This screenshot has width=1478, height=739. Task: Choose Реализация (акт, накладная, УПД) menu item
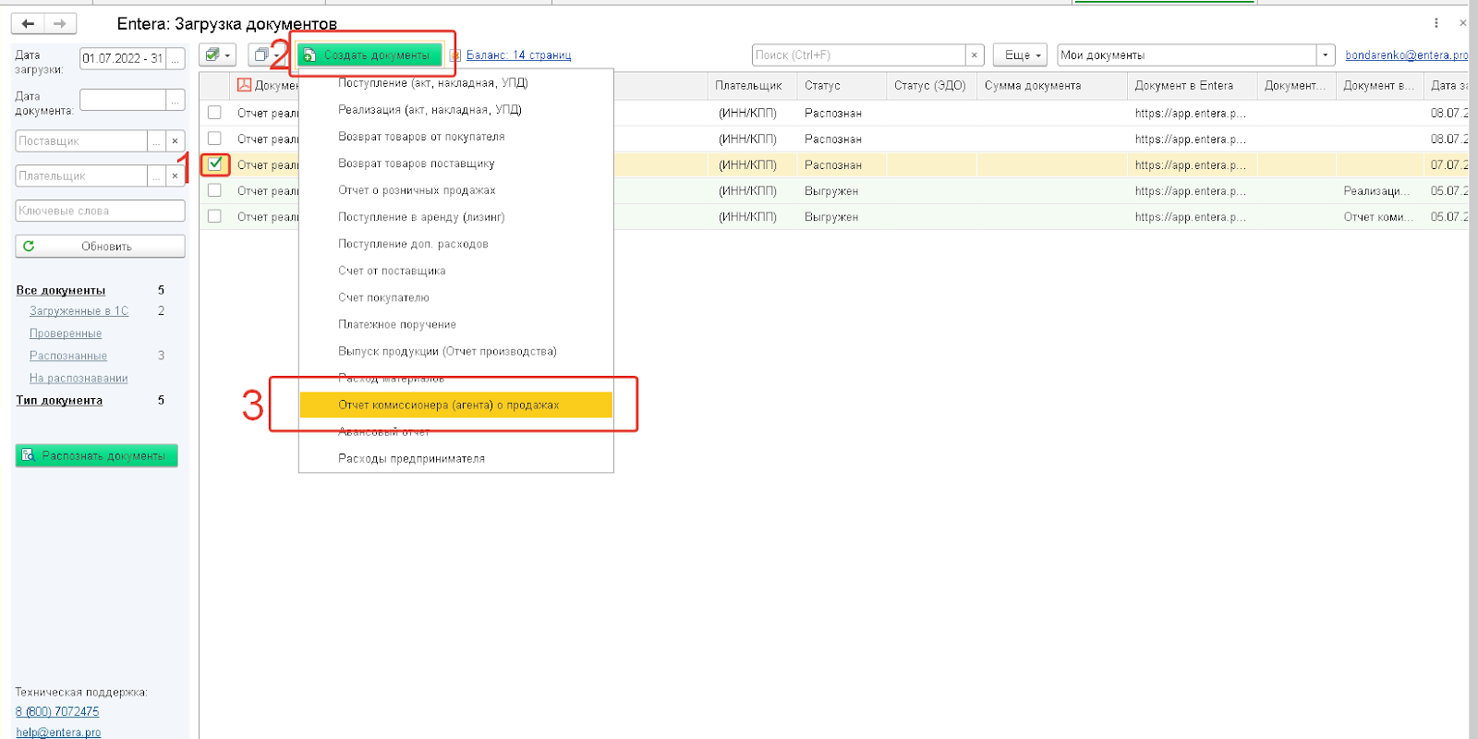coord(456,110)
